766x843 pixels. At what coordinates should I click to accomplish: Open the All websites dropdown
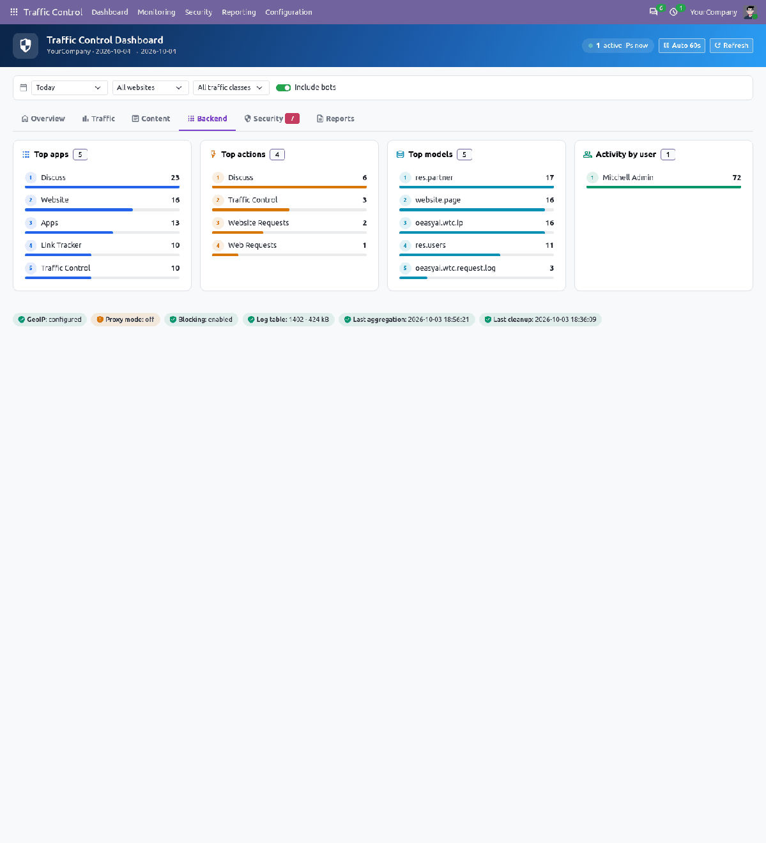[150, 87]
